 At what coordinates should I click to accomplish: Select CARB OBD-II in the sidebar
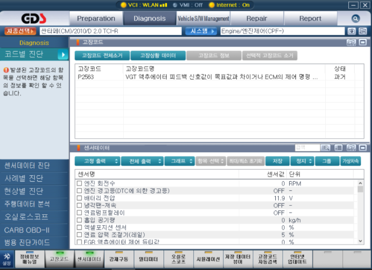[x=34, y=230]
